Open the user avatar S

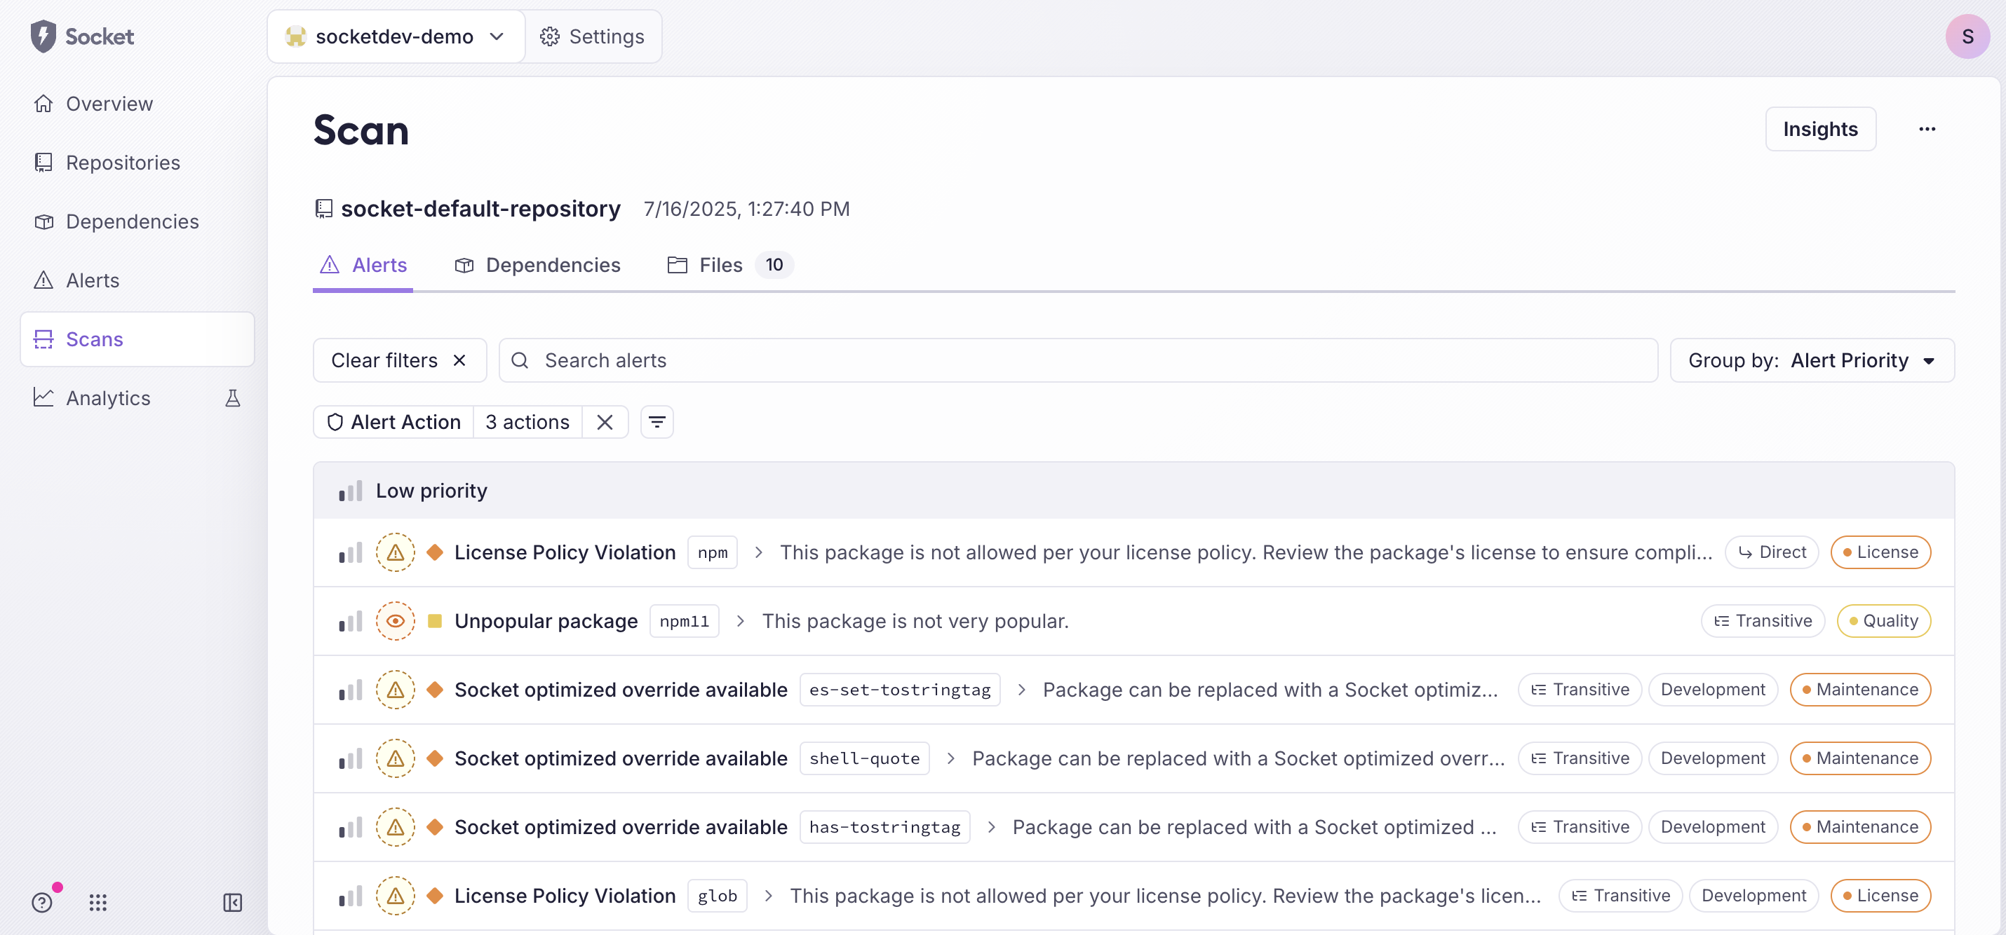click(1967, 36)
